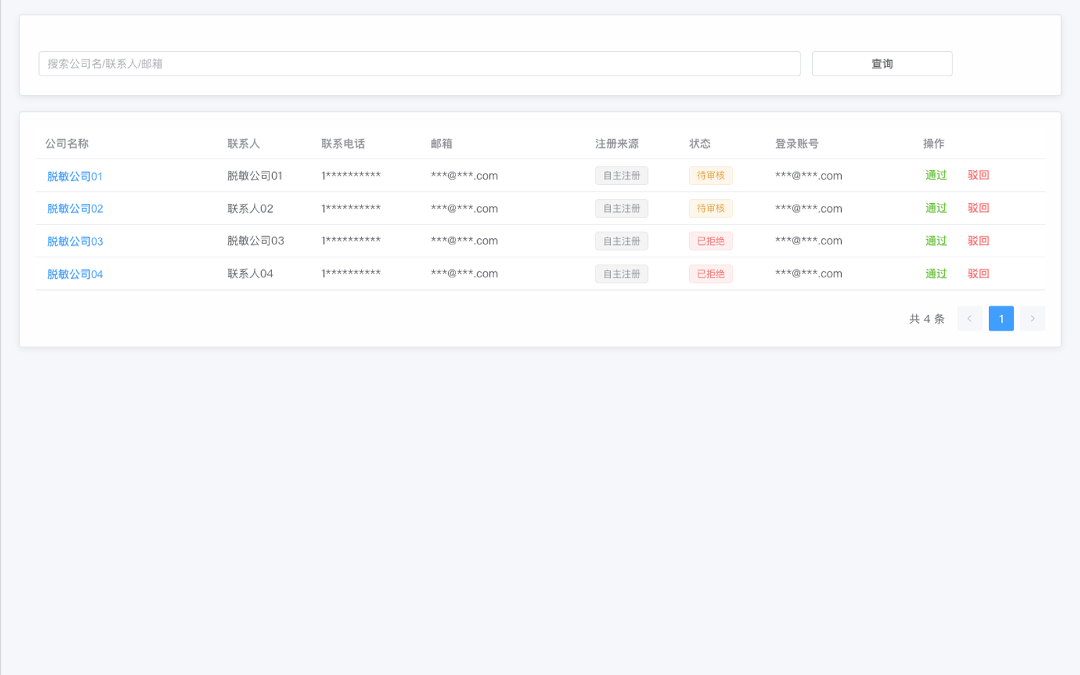The width and height of the screenshot is (1080, 675).
Task: Open company link 脱敏公司03
Action: (75, 241)
